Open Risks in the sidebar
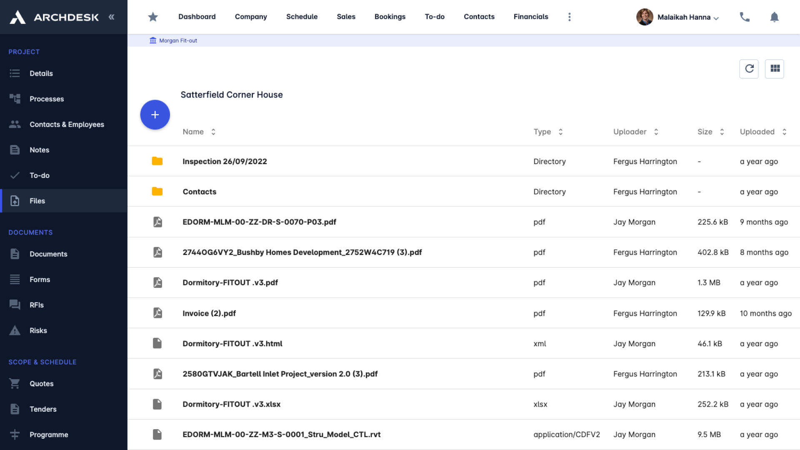This screenshot has width=800, height=450. (x=38, y=330)
